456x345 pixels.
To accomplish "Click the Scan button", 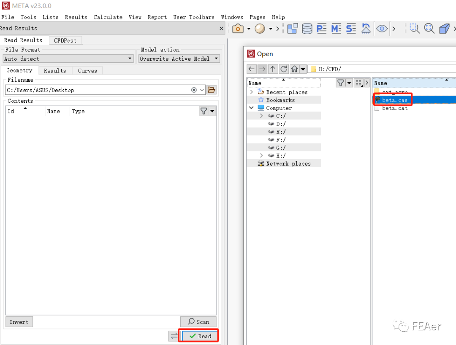I will [198, 322].
